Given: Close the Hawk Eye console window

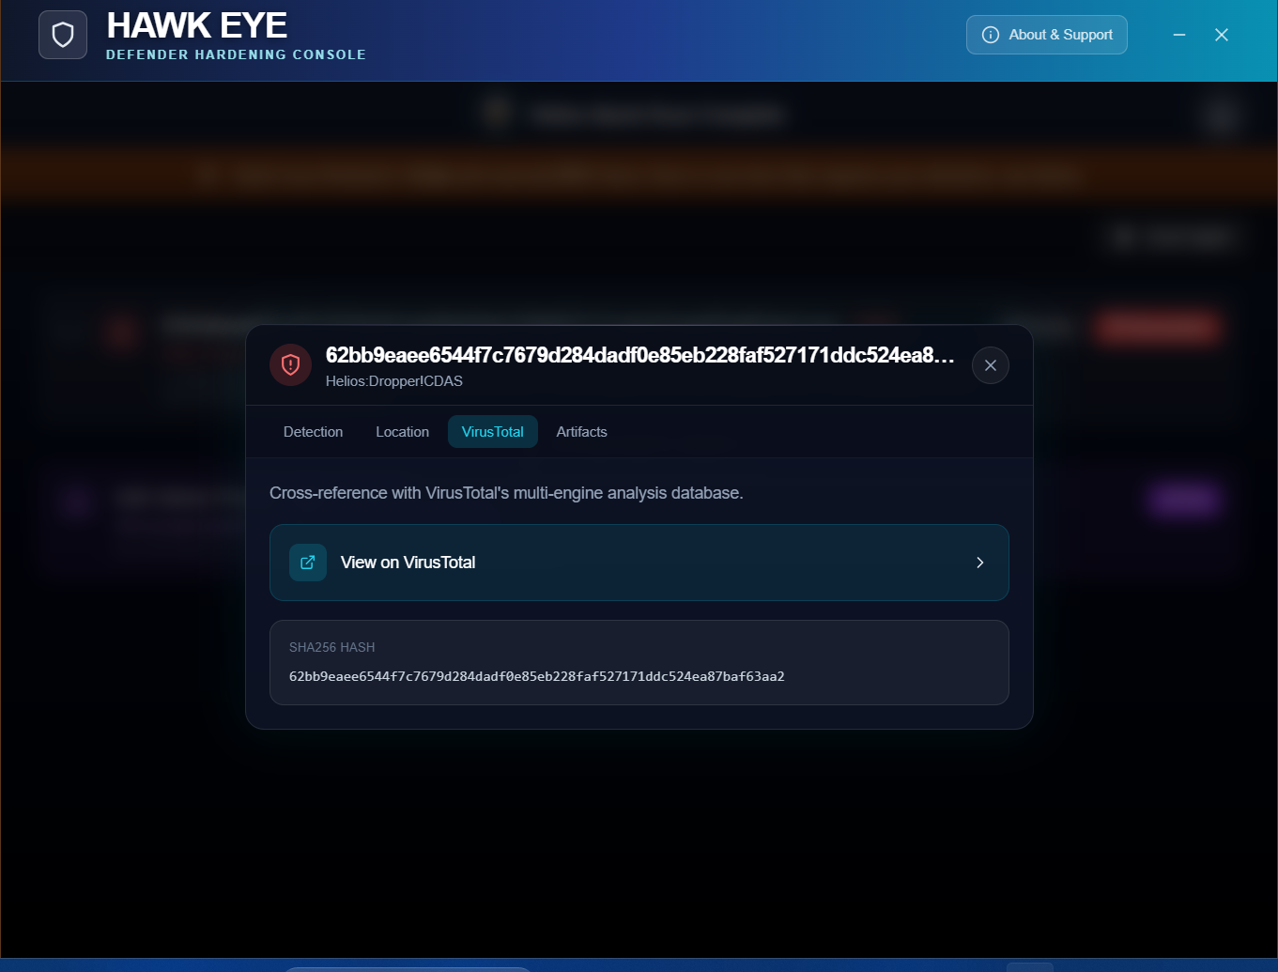Looking at the screenshot, I should (1222, 35).
